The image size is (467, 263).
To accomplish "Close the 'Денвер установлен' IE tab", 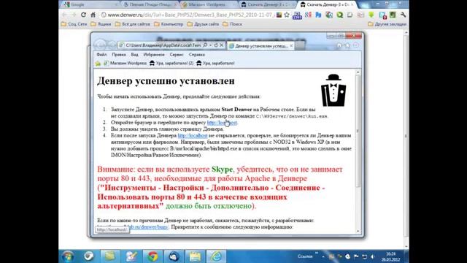I will click(291, 46).
